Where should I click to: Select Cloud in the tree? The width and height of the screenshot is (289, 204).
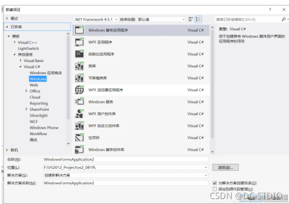(35, 97)
